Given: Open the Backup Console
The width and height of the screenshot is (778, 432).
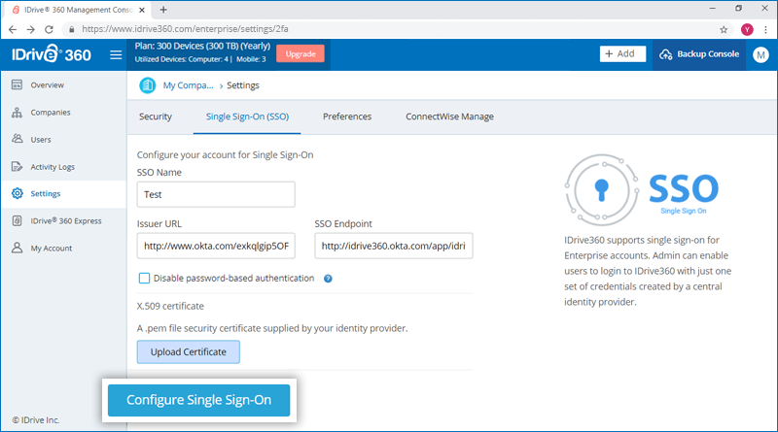Looking at the screenshot, I should point(699,54).
